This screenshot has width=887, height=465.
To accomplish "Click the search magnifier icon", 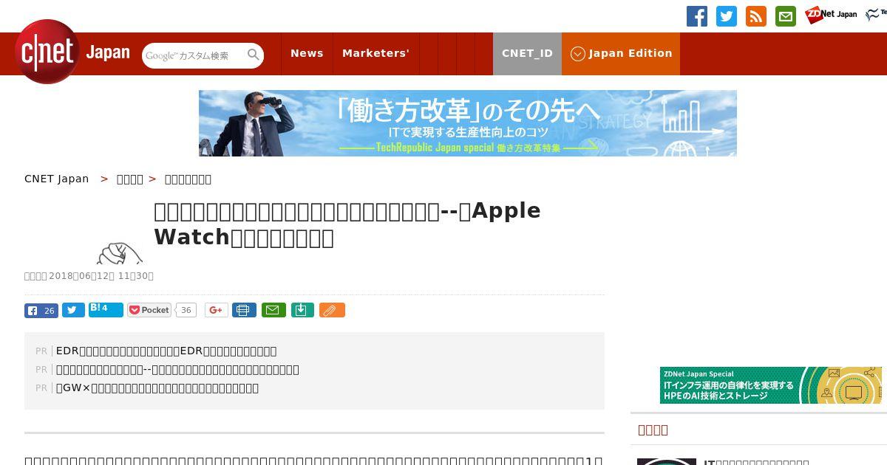I will click(x=254, y=55).
